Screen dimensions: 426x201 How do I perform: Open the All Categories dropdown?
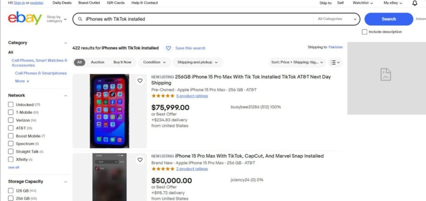(x=336, y=19)
